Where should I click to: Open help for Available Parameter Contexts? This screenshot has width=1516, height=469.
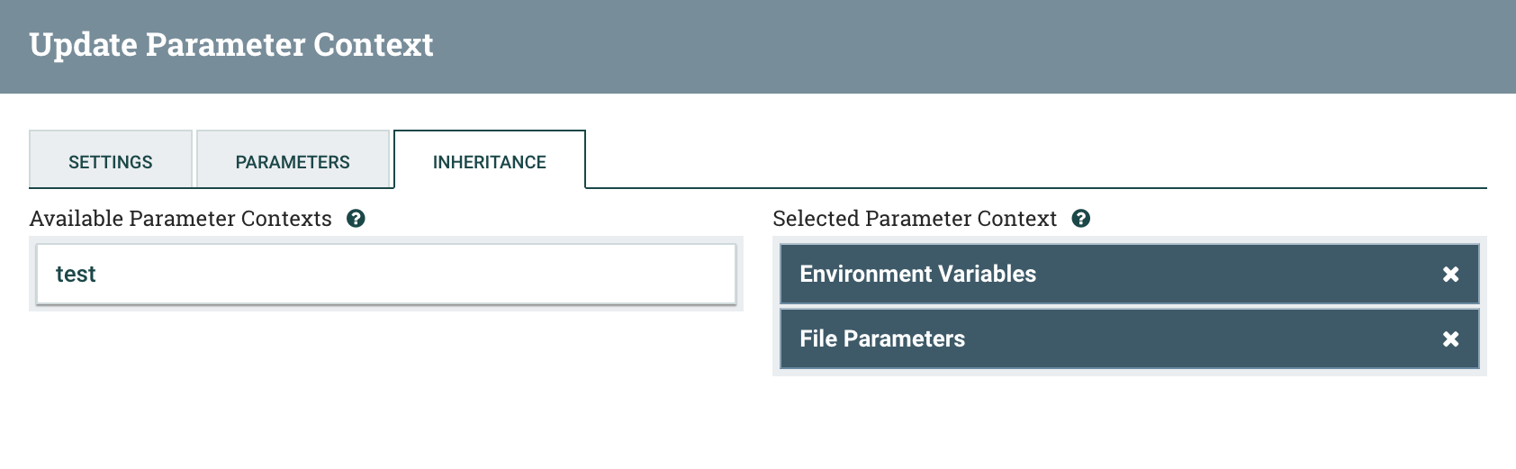point(356,219)
